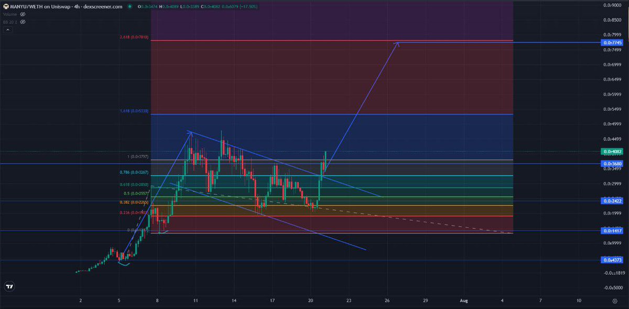Viewport: 629px width, 309px height.
Task: Click the green data-connection status dot
Action: pyautogui.click(x=129, y=7)
